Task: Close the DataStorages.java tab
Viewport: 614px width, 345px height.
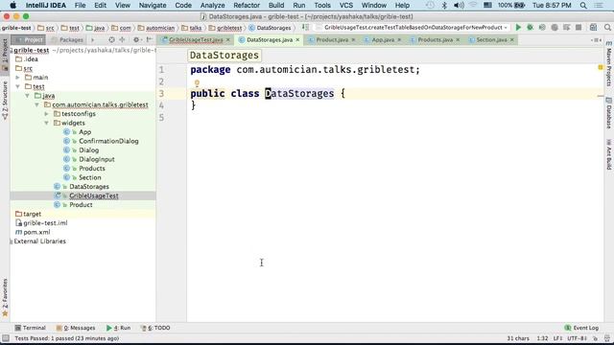Action: 297,40
